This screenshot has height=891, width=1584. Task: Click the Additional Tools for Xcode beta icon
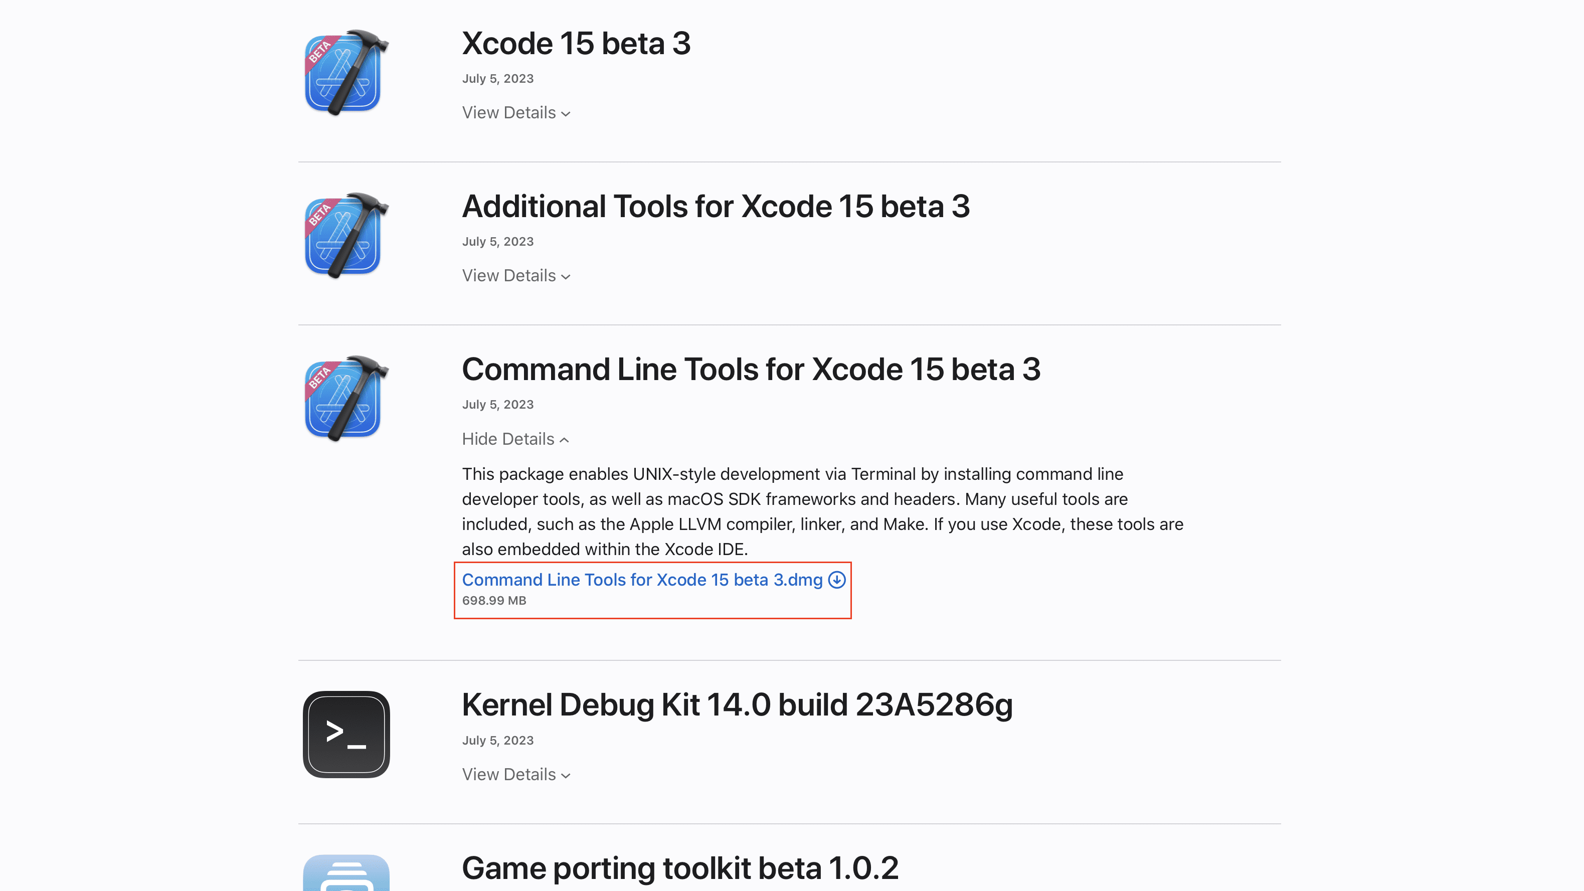346,236
